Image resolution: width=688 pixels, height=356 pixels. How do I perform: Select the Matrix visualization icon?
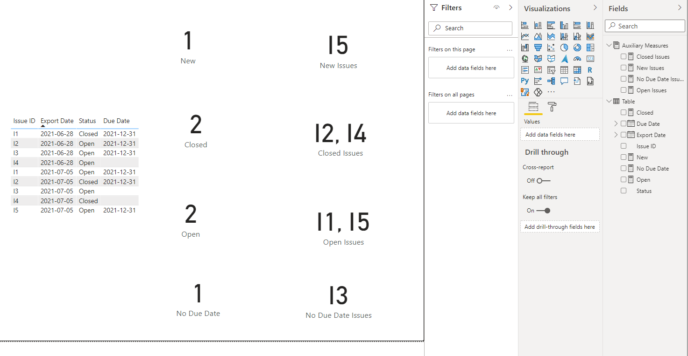click(x=577, y=70)
